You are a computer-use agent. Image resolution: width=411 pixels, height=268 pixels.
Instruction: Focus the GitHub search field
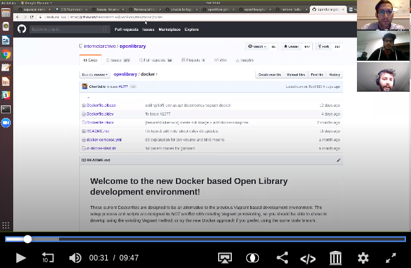pos(70,29)
